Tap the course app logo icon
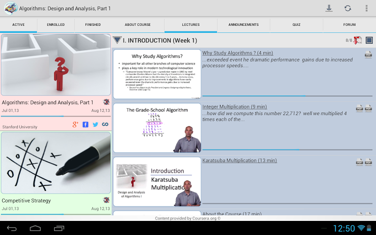Viewport: 376px width, 235px height. (x=10, y=8)
